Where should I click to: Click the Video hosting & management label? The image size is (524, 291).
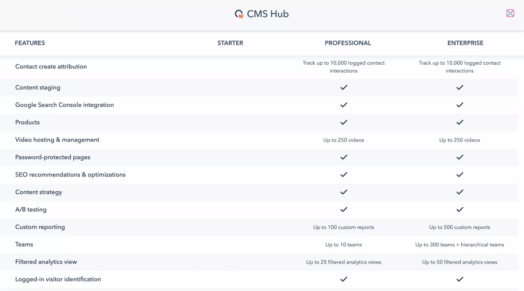[57, 140]
